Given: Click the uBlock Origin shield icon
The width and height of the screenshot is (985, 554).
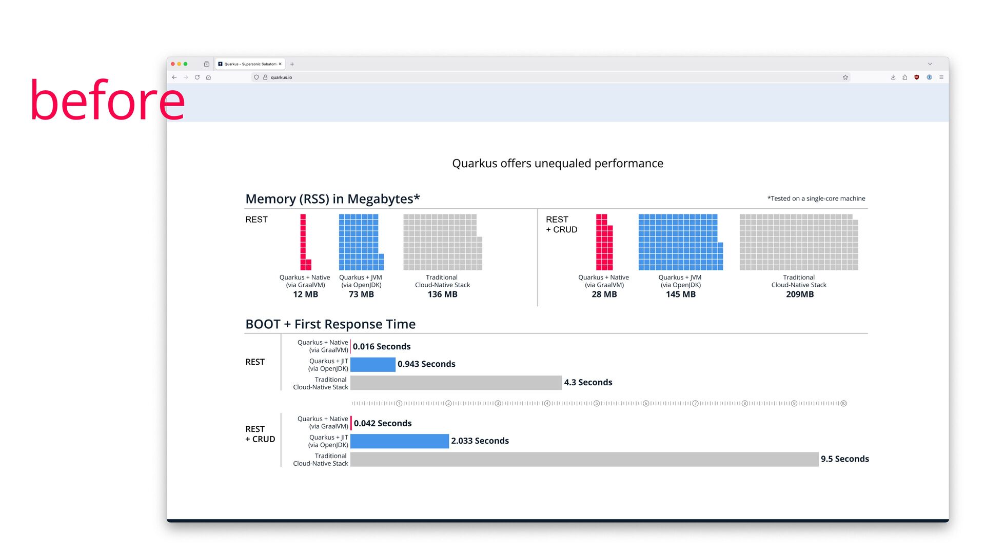Looking at the screenshot, I should [917, 77].
